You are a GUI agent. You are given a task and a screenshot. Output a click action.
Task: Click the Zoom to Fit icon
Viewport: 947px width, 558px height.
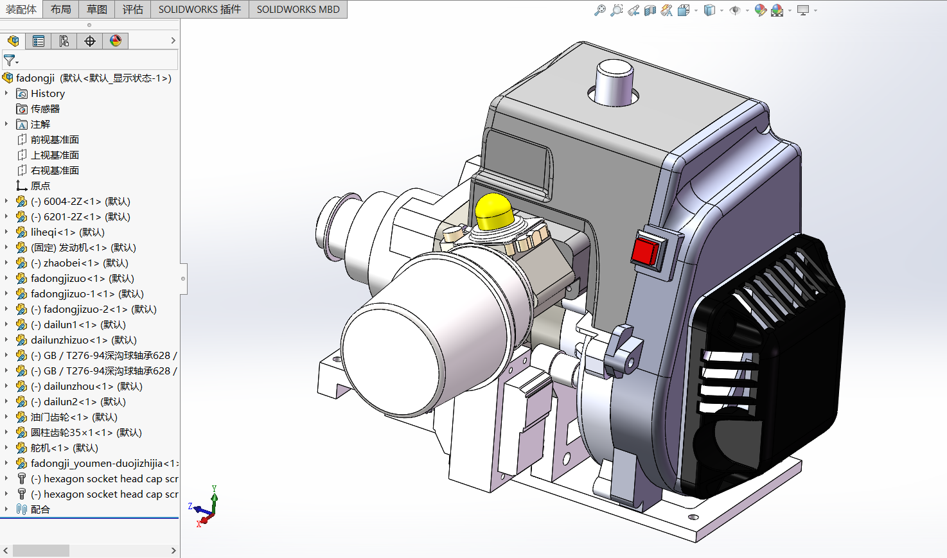(x=599, y=10)
